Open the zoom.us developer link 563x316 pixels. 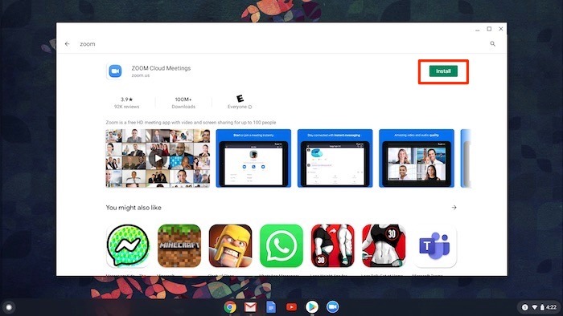[x=141, y=75]
